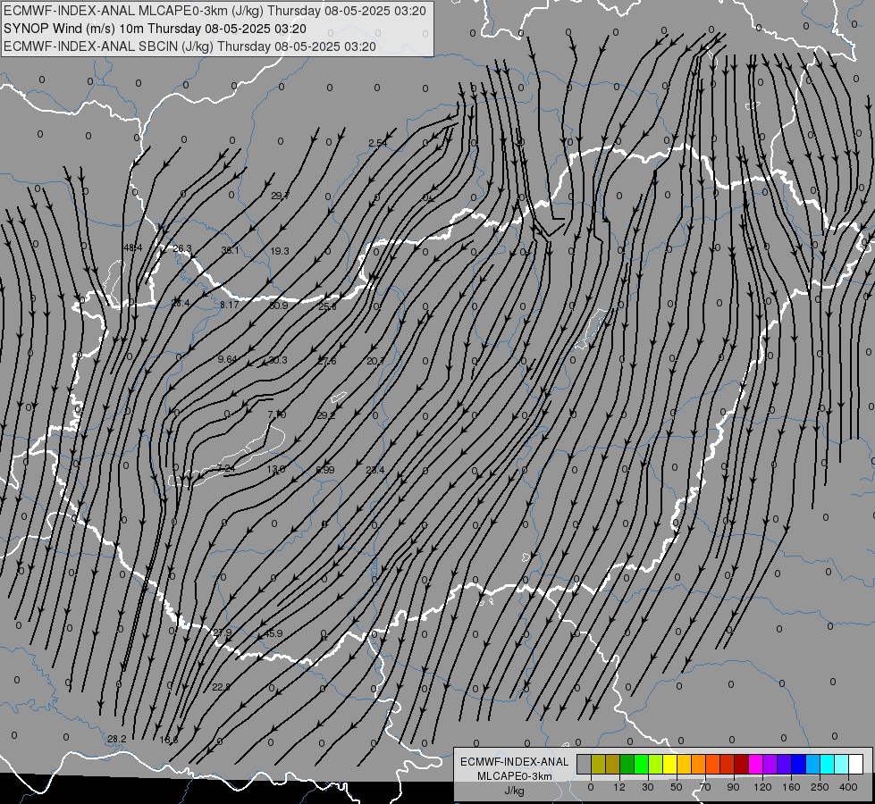Screen dimensions: 875x804
Task: Click the map value '22.8'
Action: point(221,687)
